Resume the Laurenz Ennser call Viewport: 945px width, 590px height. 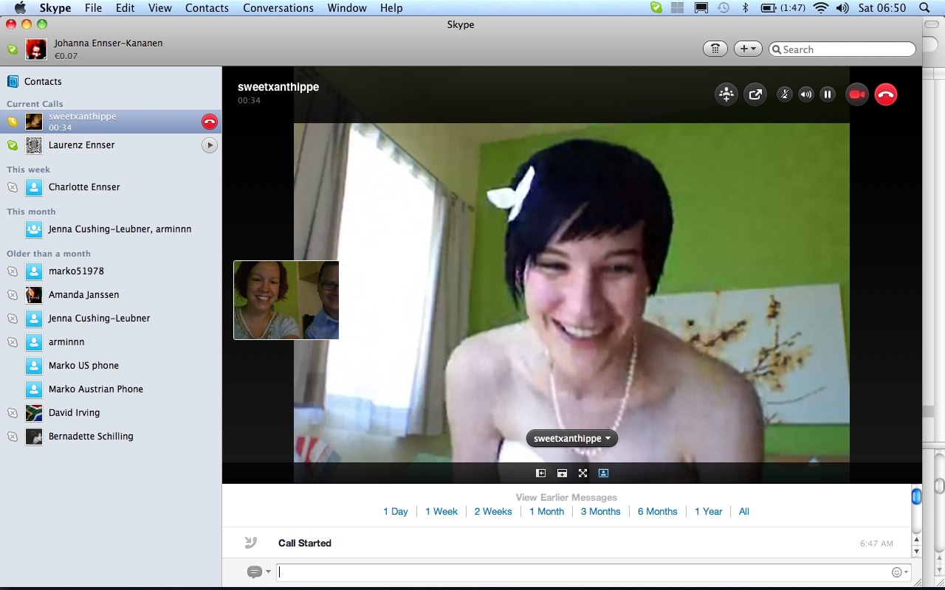coord(210,145)
